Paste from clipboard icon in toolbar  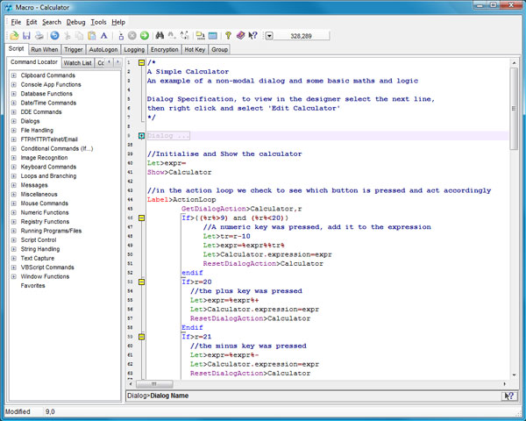coord(91,36)
